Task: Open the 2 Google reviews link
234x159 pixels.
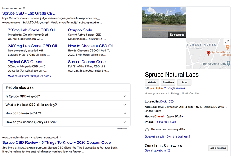Action: click(x=175, y=88)
